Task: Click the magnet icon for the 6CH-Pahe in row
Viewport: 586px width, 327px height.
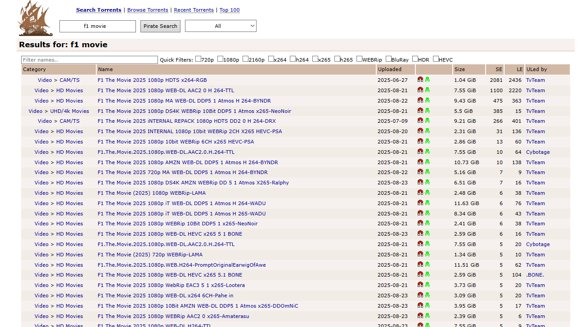Action: pyautogui.click(x=420, y=295)
